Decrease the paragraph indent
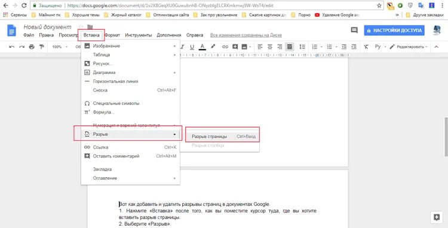Viewport: 448px width, 228px height. [x=344, y=47]
